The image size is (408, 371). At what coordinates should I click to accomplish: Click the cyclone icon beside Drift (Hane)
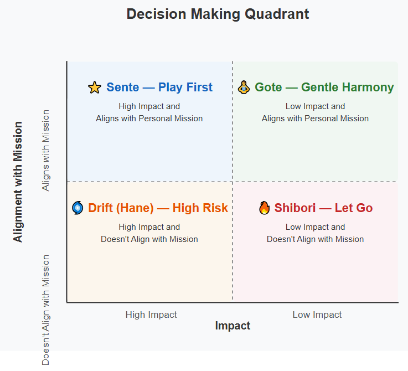click(x=78, y=208)
